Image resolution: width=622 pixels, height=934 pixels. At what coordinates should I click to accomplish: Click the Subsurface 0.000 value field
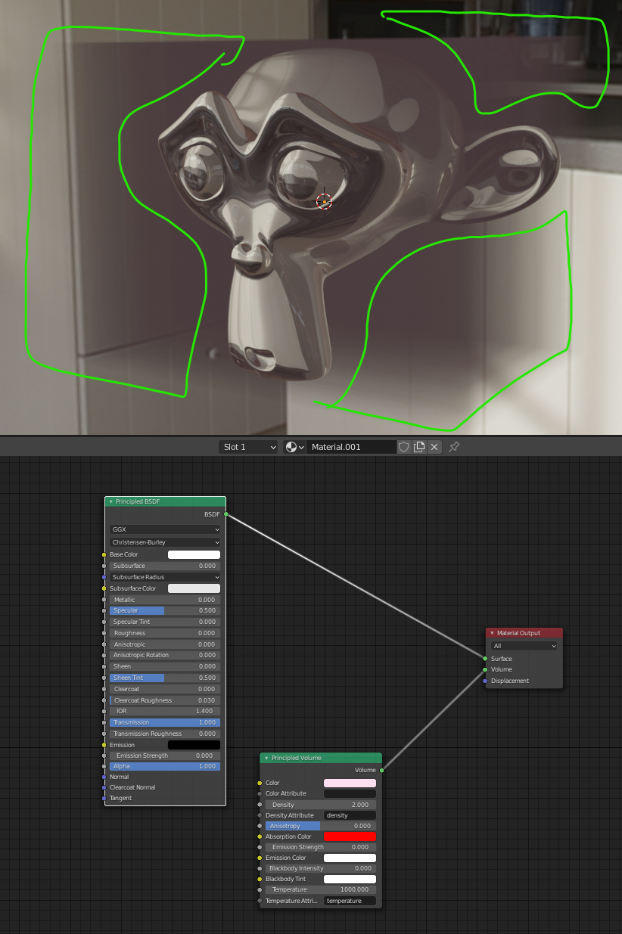tap(165, 566)
